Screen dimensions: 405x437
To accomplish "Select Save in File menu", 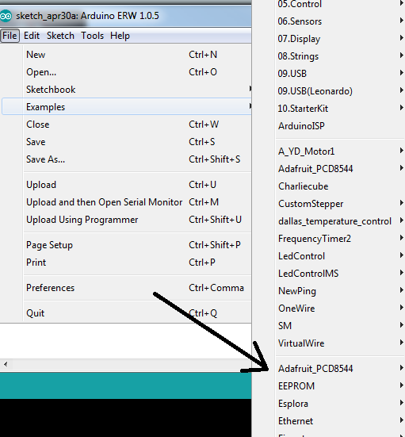I will 127,142.
